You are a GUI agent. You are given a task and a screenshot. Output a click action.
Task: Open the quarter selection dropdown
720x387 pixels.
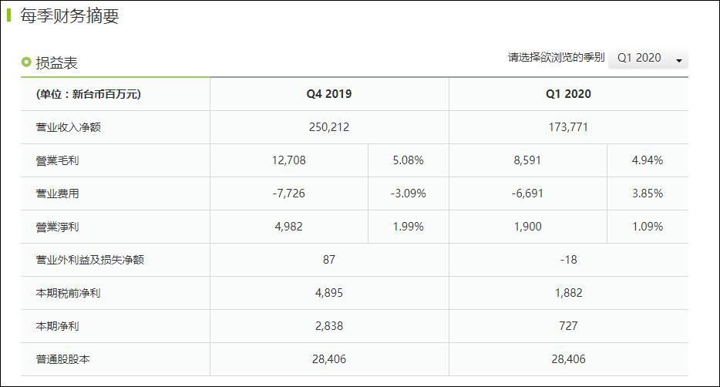pos(646,59)
